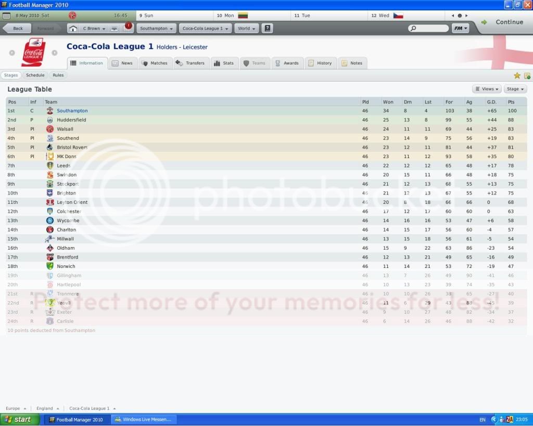Click the favorite star icon above the table

(517, 75)
